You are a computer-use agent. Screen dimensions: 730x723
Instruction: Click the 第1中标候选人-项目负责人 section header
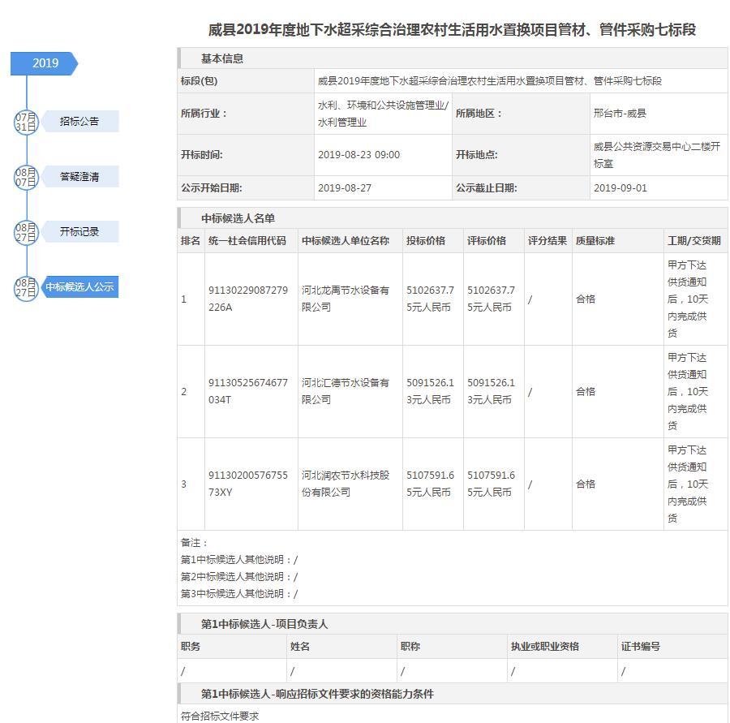point(264,624)
